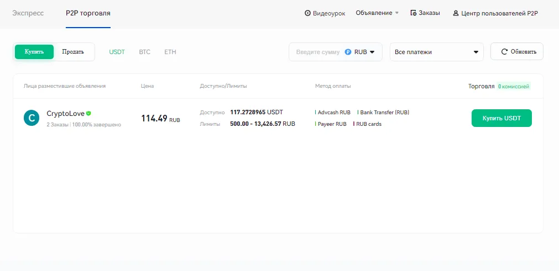Click the Обновить refresh button
This screenshot has width=559, height=271.
coord(517,51)
